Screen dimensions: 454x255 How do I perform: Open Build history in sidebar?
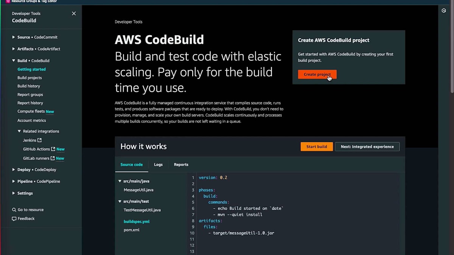coord(28,86)
